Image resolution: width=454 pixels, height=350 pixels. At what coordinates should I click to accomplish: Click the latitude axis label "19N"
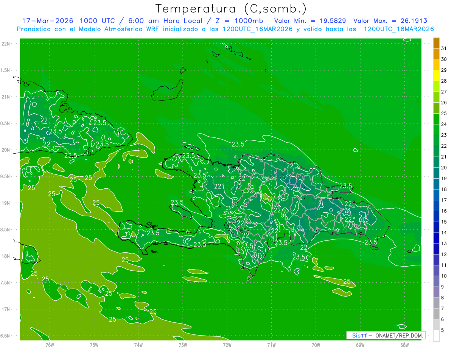pos(6,203)
